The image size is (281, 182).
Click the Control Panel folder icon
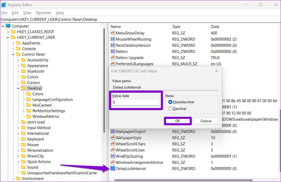click(18, 54)
